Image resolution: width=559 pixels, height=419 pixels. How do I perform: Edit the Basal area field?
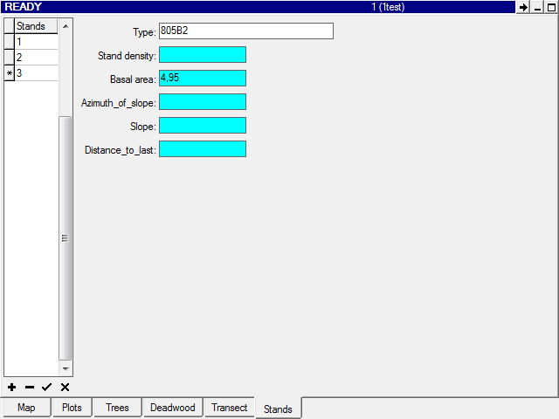point(203,79)
